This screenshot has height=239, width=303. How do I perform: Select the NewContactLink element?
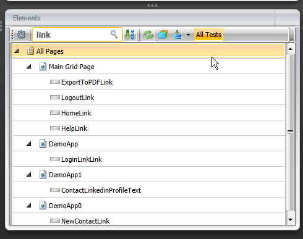click(148, 219)
